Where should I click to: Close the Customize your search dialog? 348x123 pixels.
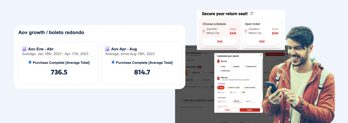click(261, 55)
